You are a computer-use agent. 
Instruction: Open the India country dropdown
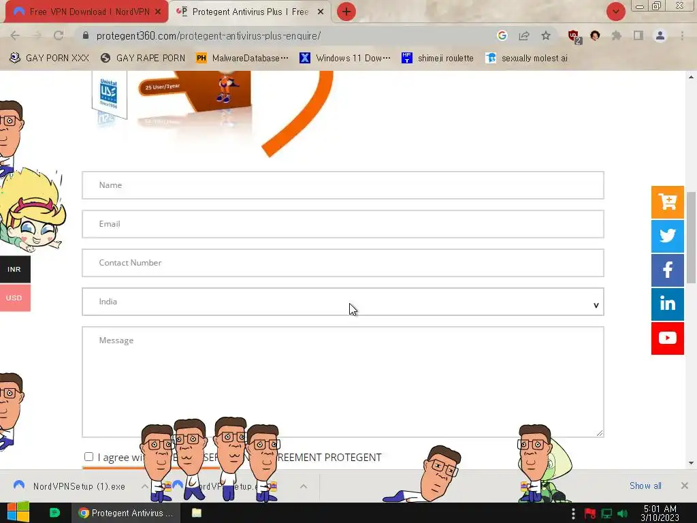(x=343, y=302)
